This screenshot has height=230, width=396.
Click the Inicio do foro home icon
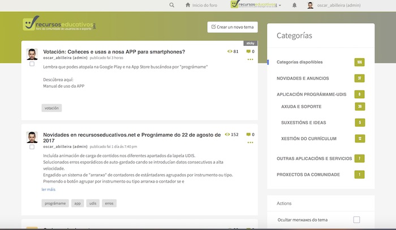tap(188, 5)
